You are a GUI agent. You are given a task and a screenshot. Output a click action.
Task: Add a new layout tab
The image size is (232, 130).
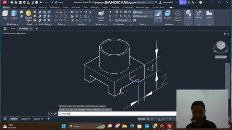(x=49, y=119)
